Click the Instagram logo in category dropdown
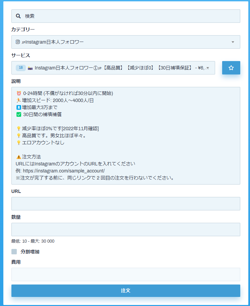The width and height of the screenshot is (250, 306). 18,42
